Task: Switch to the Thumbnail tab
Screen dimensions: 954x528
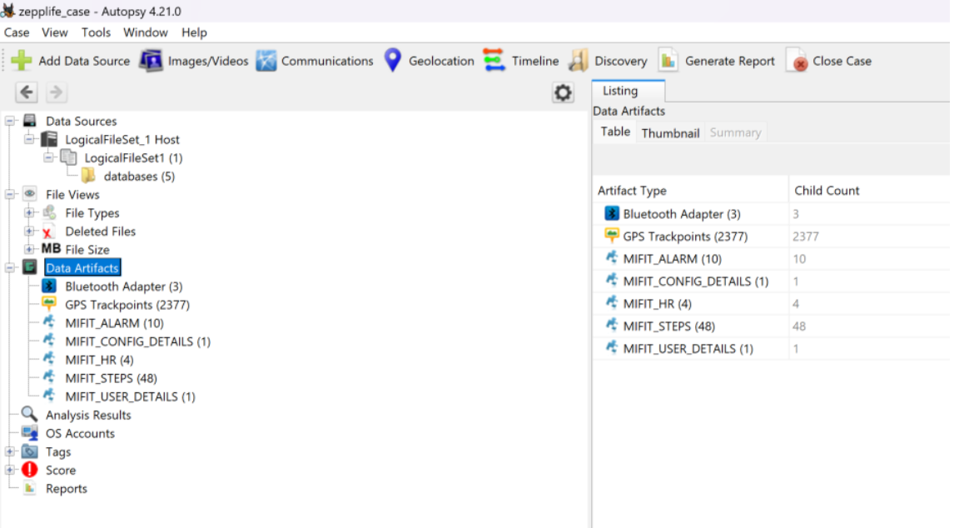Action: (670, 132)
